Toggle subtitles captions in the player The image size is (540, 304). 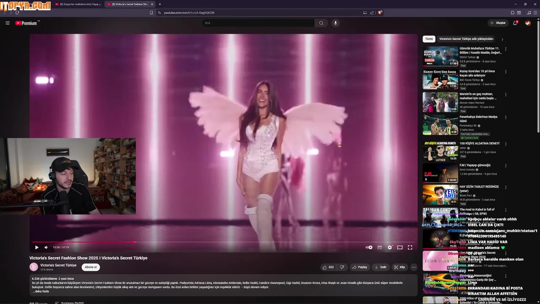(x=380, y=247)
